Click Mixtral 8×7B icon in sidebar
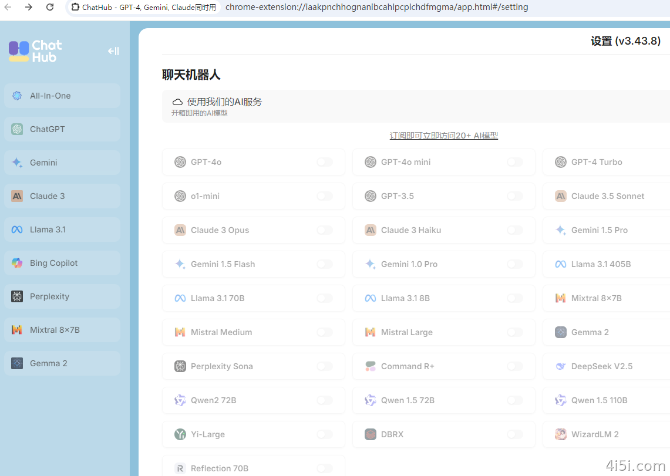 [x=17, y=330]
